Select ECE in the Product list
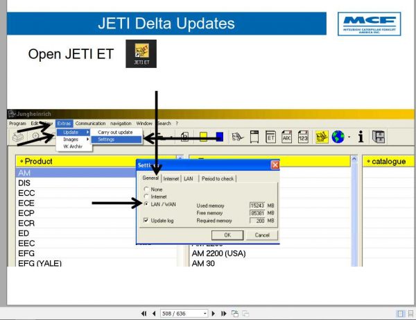The height and width of the screenshot is (320, 416). pos(76,203)
